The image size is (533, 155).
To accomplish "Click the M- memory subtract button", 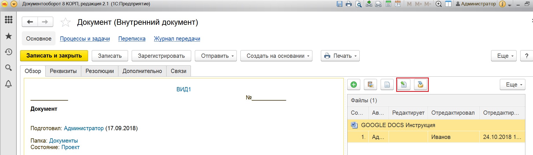I will tap(428, 4).
